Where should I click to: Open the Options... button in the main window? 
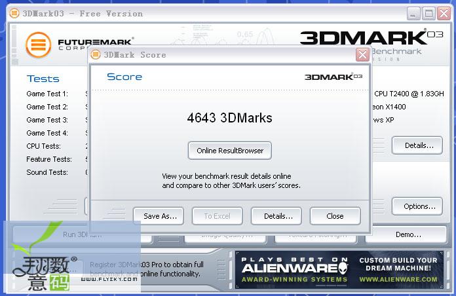click(417, 206)
